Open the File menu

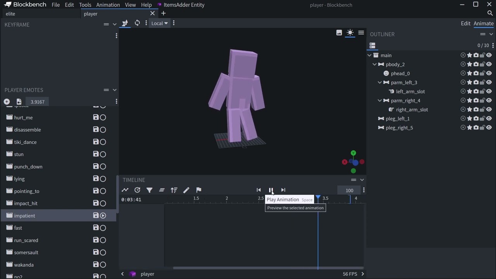[56, 5]
